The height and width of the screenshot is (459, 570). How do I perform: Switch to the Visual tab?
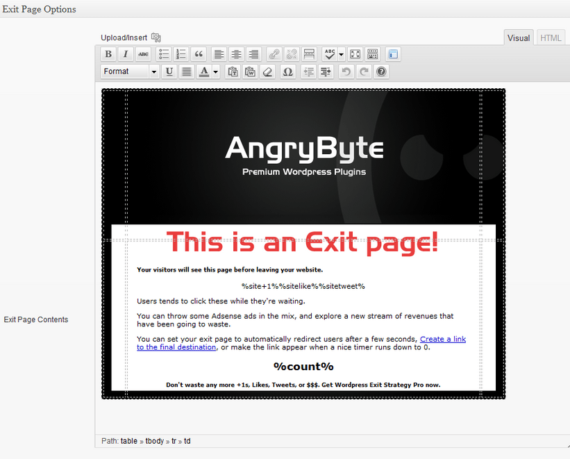519,37
